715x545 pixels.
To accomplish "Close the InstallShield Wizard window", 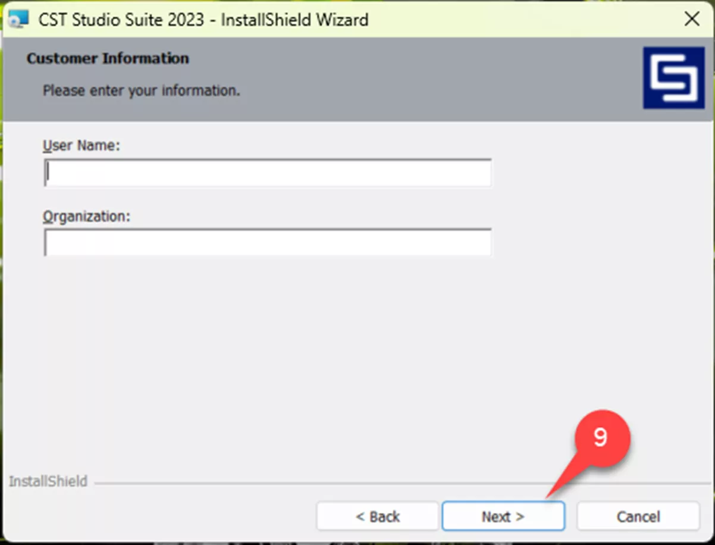I will [692, 19].
